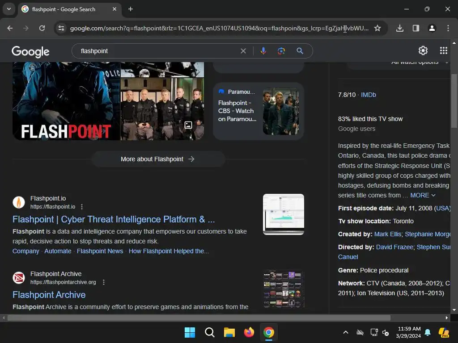
Task: Open Chrome downloads icon
Action: [400, 28]
